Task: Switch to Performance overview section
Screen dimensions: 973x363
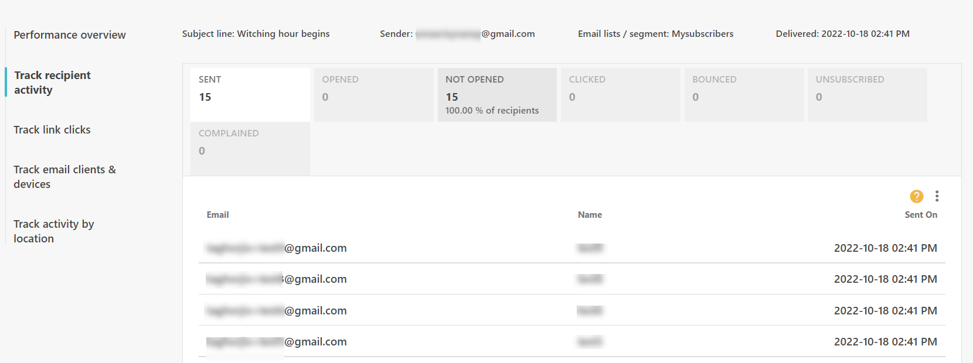Action: point(69,35)
